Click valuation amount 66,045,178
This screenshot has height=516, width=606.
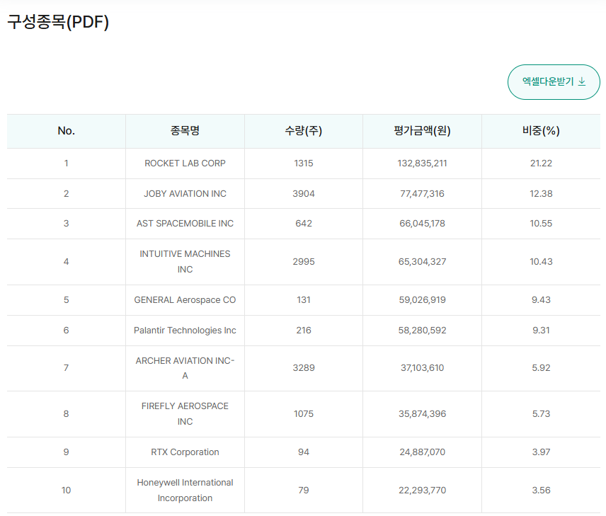[x=422, y=224]
